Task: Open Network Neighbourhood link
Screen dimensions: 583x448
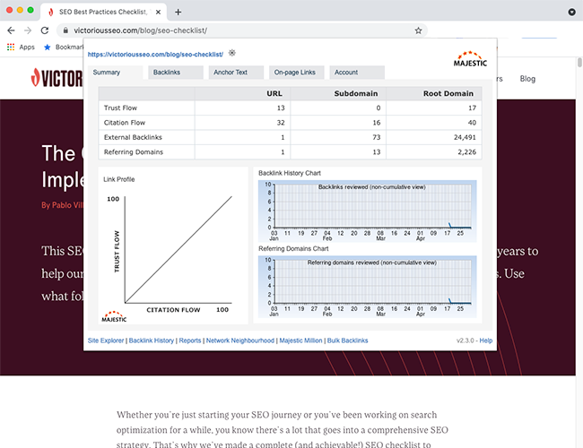Action: [x=239, y=340]
